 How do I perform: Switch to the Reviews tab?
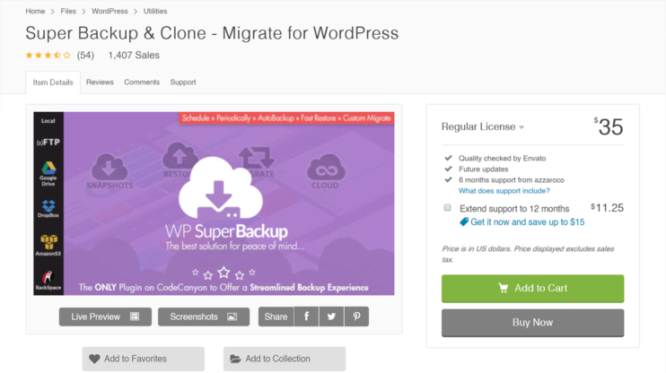tap(100, 82)
